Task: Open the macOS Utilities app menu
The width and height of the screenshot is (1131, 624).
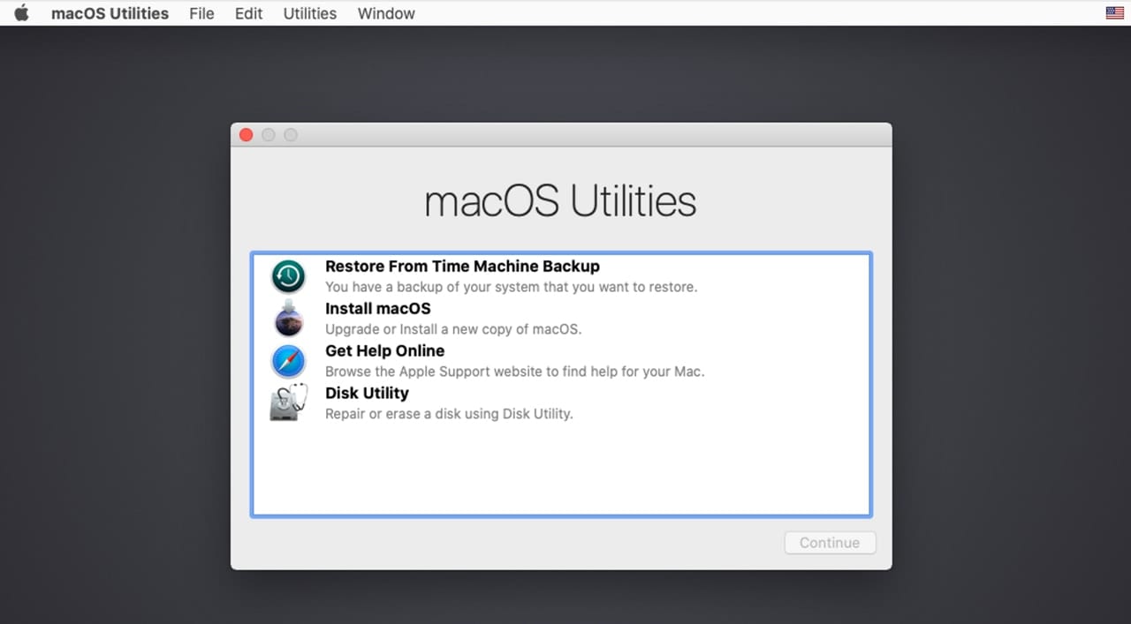Action: [110, 13]
